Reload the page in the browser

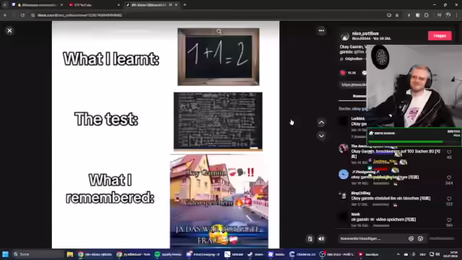coord(22,15)
